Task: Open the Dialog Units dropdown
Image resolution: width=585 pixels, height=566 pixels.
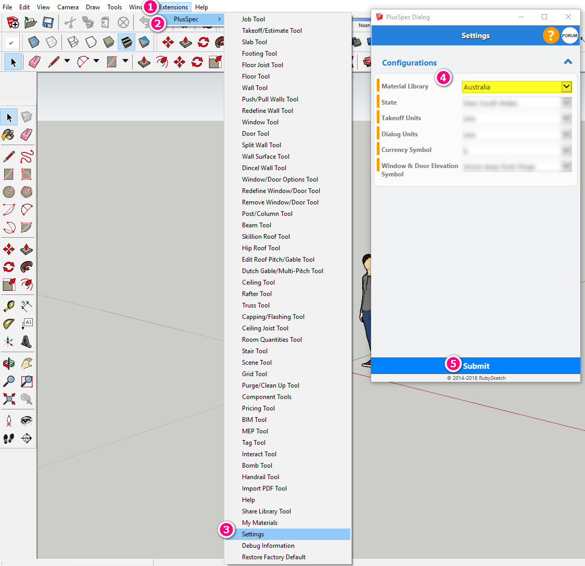Action: [517, 135]
